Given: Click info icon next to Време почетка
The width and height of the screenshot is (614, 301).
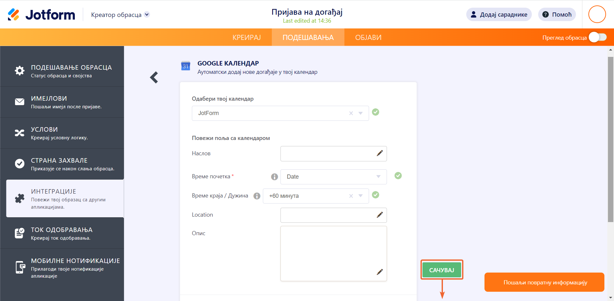Looking at the screenshot, I should pos(274,177).
